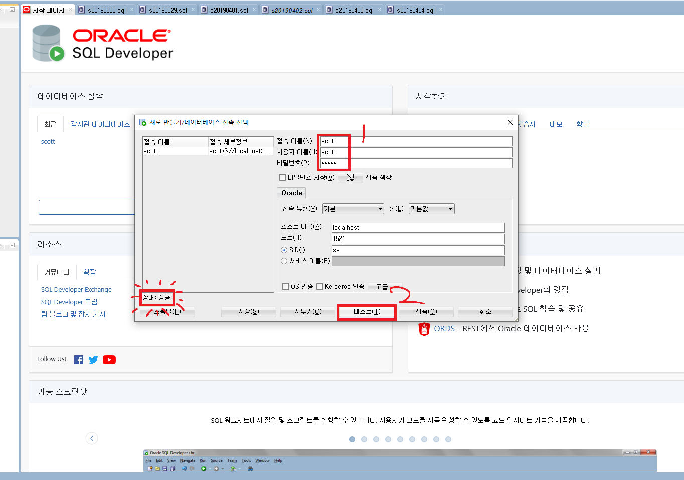Switch to the s20190329.sql tab
Viewport: 684px width, 480px height.
(x=167, y=10)
